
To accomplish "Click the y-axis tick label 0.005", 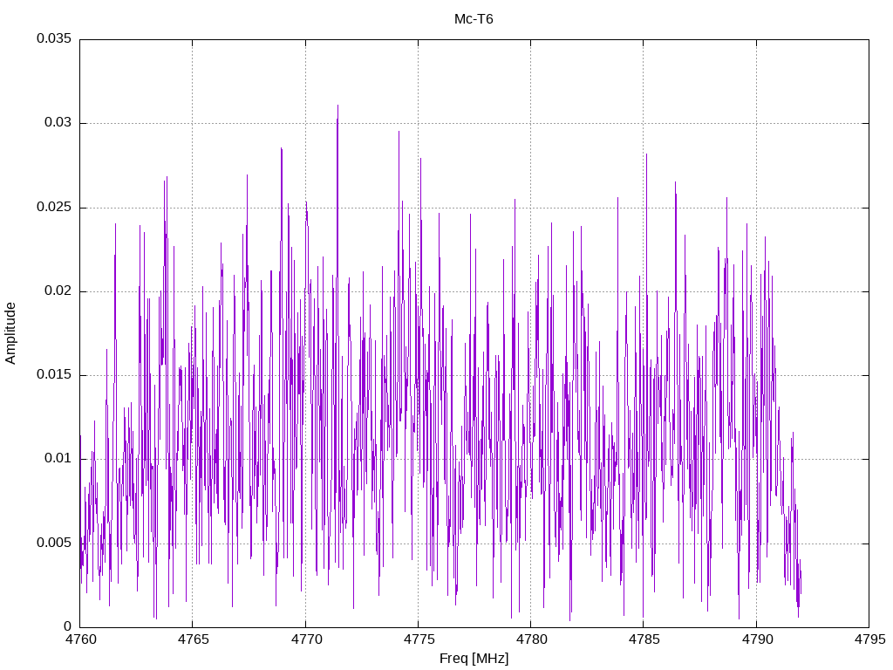I will coord(54,543).
